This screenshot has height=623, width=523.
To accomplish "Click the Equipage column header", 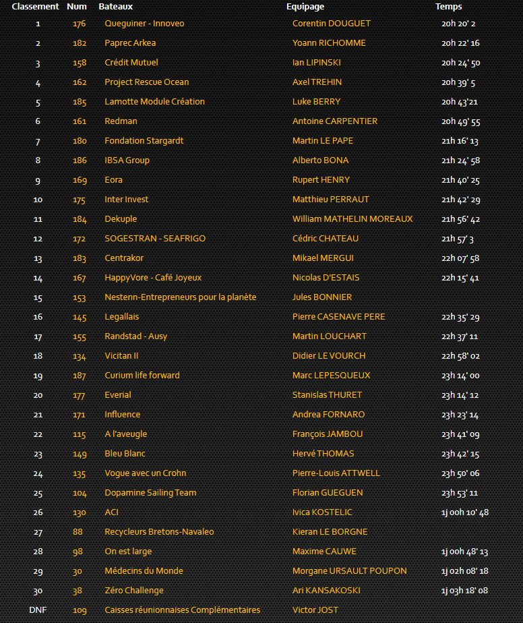I will coord(305,7).
